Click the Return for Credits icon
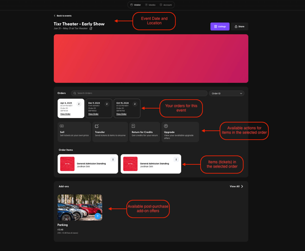 133,126
